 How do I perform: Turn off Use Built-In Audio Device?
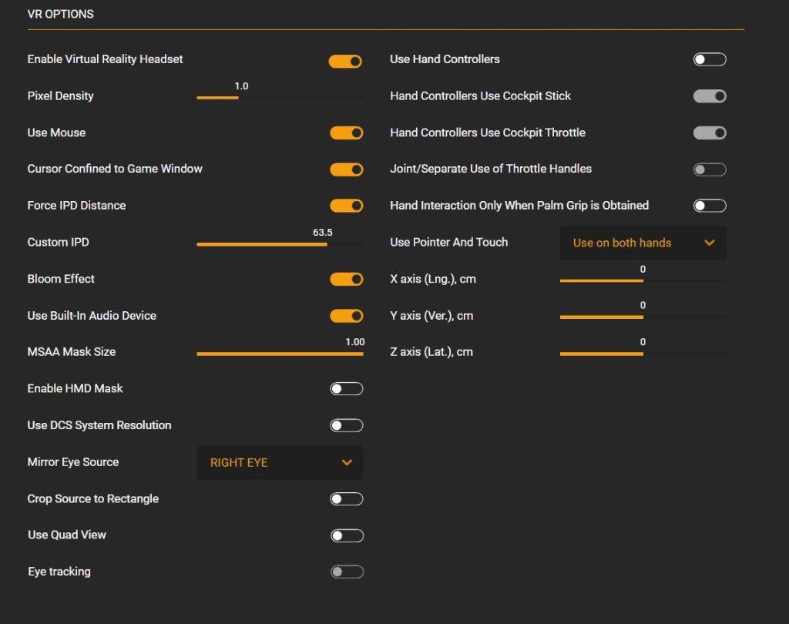346,316
